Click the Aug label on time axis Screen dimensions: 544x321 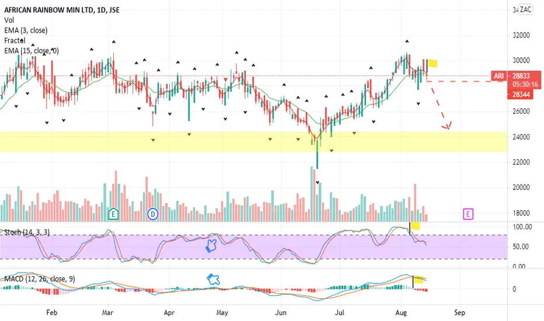[x=401, y=313]
